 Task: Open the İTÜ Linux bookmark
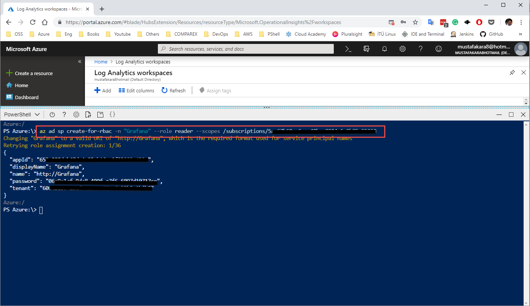pyautogui.click(x=382, y=34)
